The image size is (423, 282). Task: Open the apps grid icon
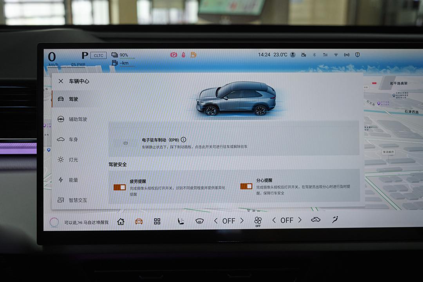pyautogui.click(x=157, y=221)
